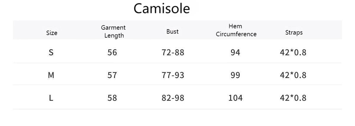Screen dimensions: 355x126
Task: Select the size S row label
Action: pyautogui.click(x=51, y=52)
